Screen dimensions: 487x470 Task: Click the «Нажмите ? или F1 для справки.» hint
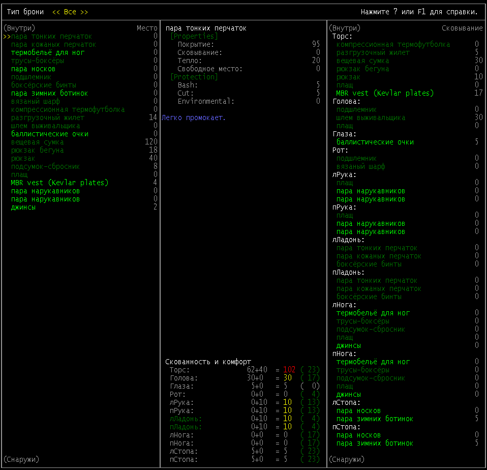point(419,12)
